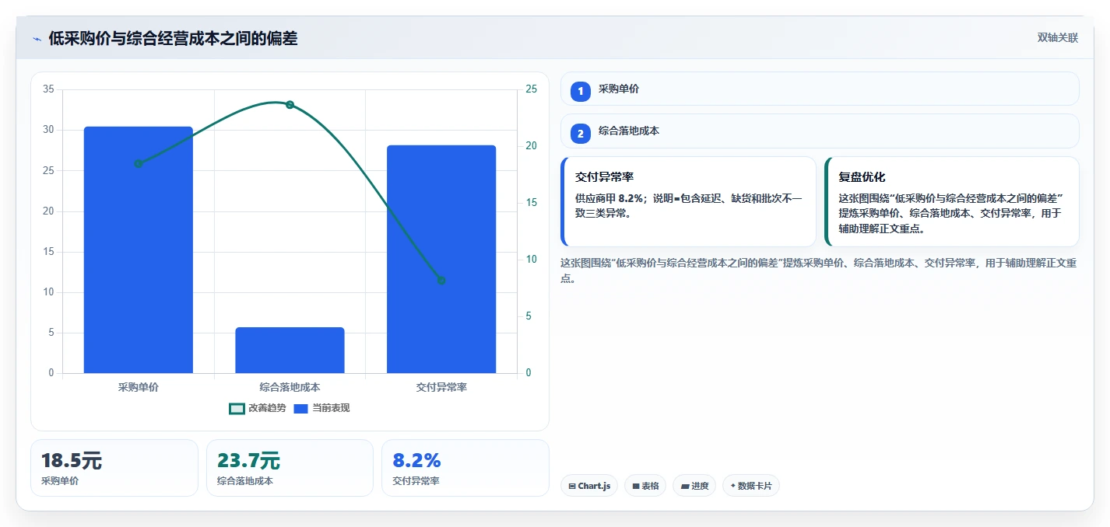Screen dimensions: 1110x527
Task: Click the 改善趋势 green legend swatch
Action: pyautogui.click(x=237, y=408)
